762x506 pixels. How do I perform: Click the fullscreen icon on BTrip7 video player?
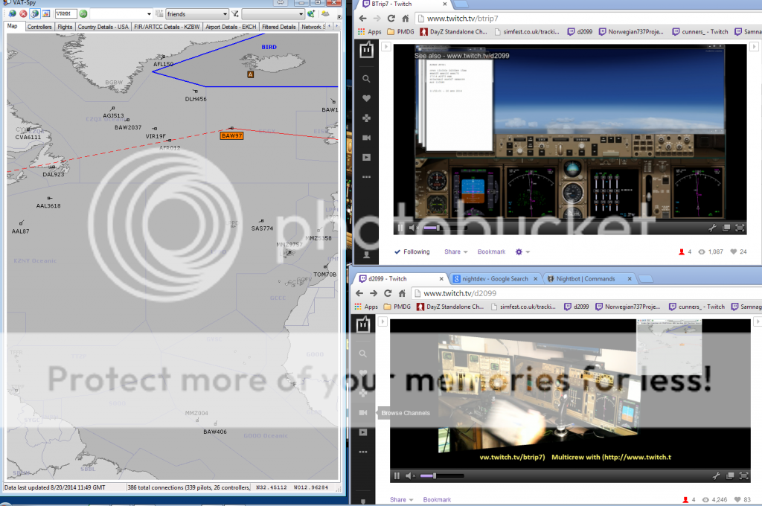pyautogui.click(x=740, y=228)
